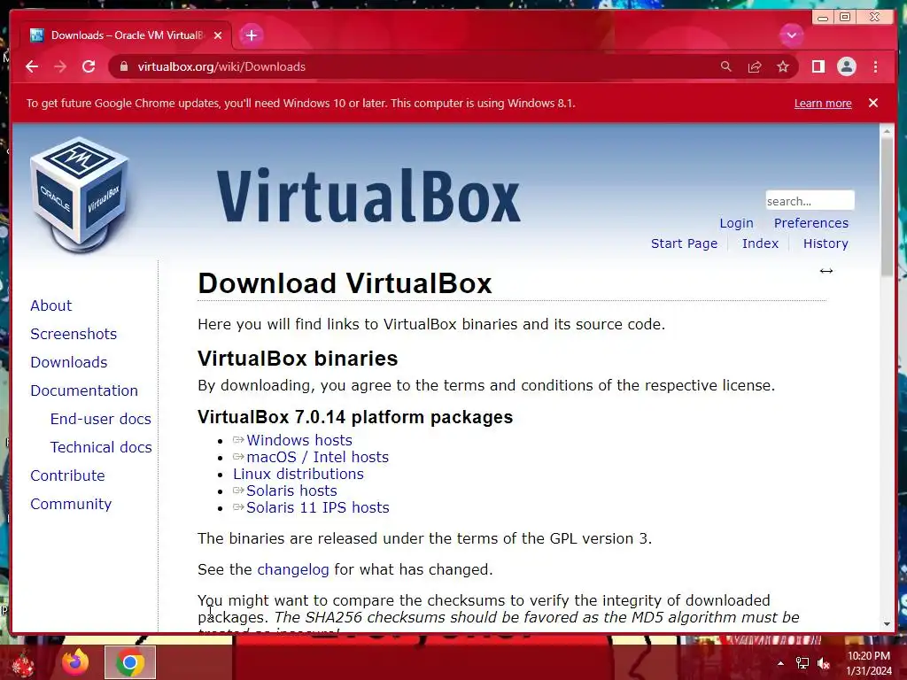Click the VirtualBox 7.0.14 platform packages heading

pyautogui.click(x=355, y=417)
